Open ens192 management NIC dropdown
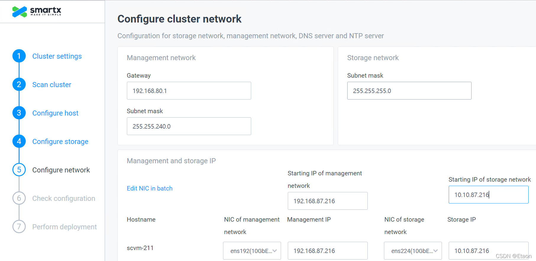The height and width of the screenshot is (261, 536). point(252,251)
